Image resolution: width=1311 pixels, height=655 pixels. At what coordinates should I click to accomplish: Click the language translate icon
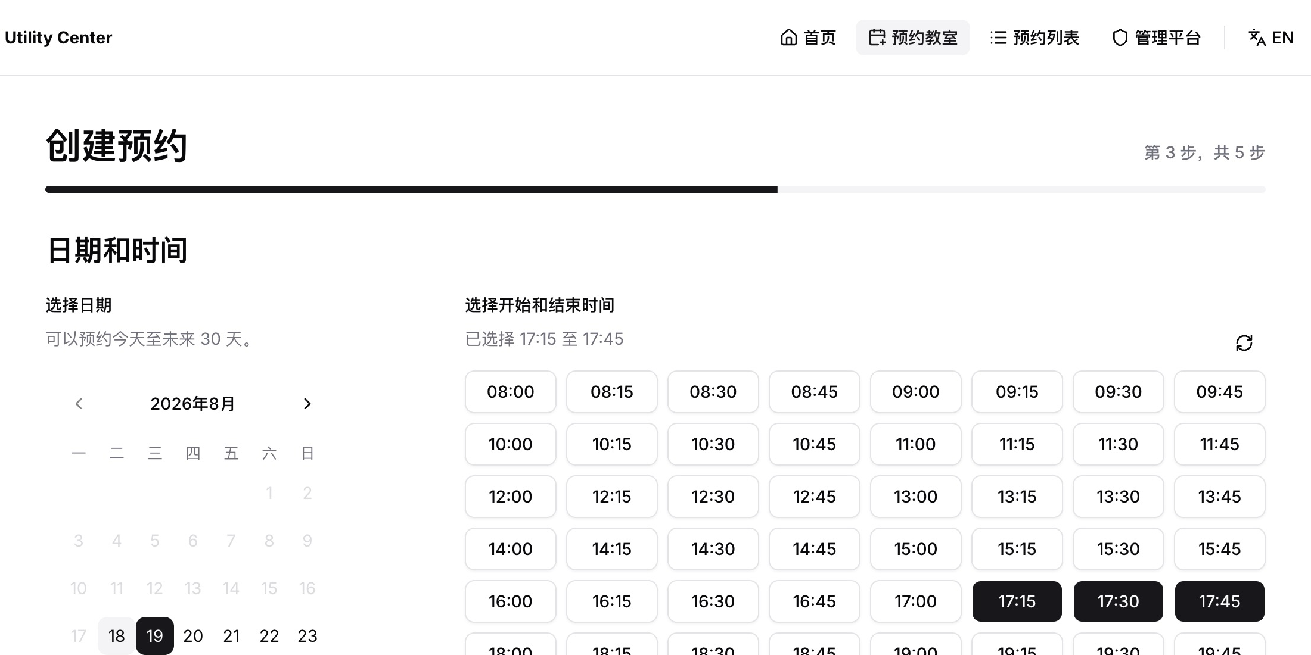tap(1257, 38)
